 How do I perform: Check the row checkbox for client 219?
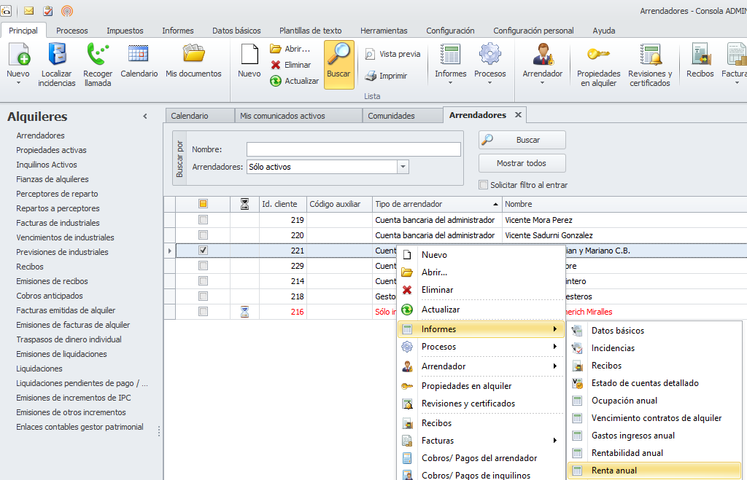[x=204, y=220]
